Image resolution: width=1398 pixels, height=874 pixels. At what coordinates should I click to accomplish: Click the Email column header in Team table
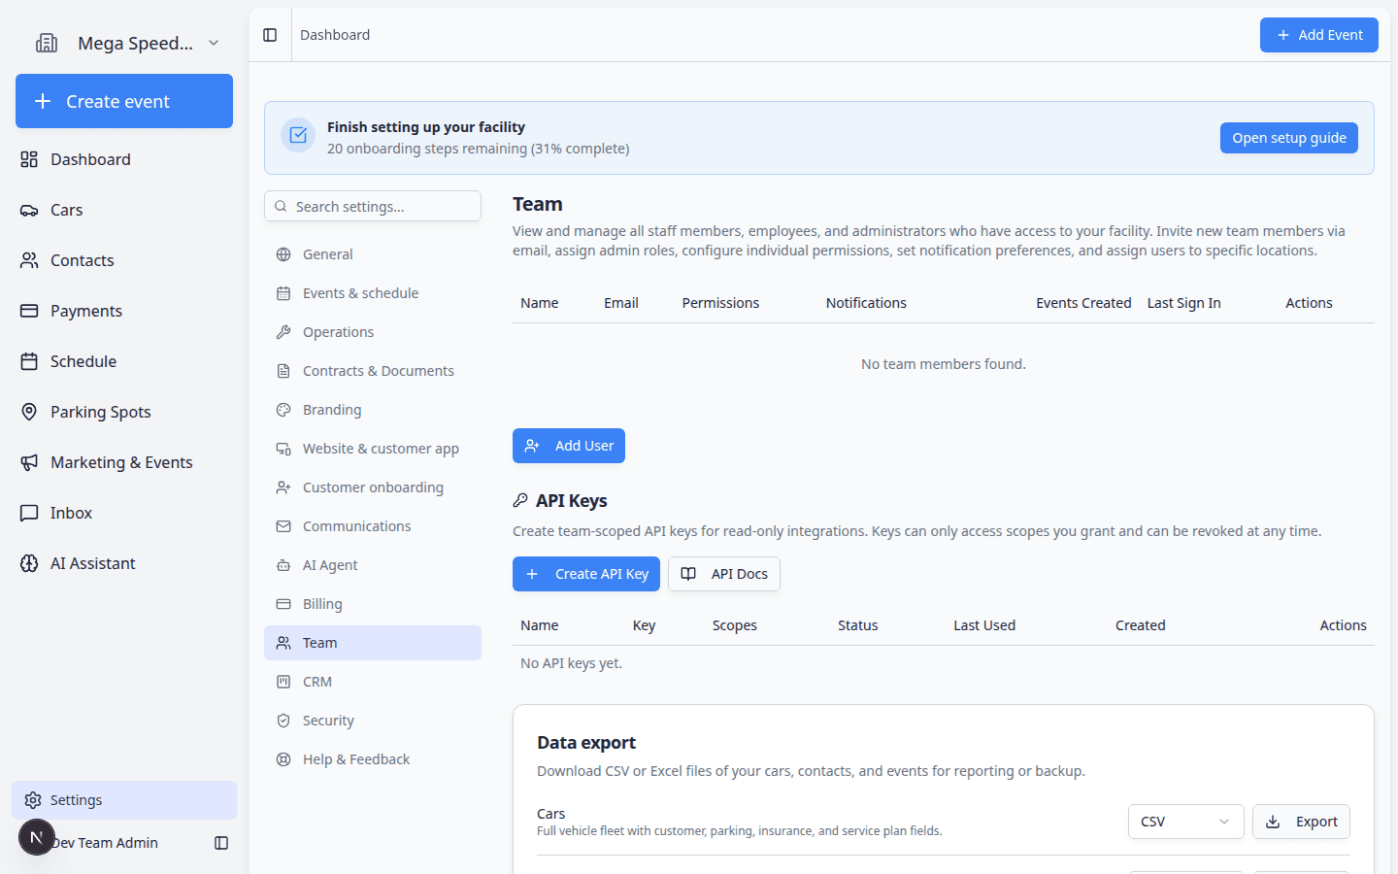tap(621, 303)
